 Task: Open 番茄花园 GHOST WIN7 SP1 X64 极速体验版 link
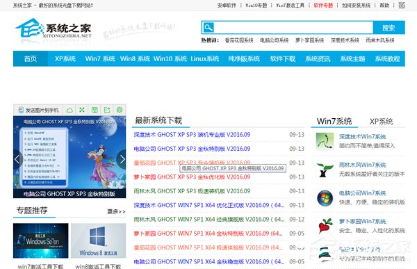[x=208, y=247]
